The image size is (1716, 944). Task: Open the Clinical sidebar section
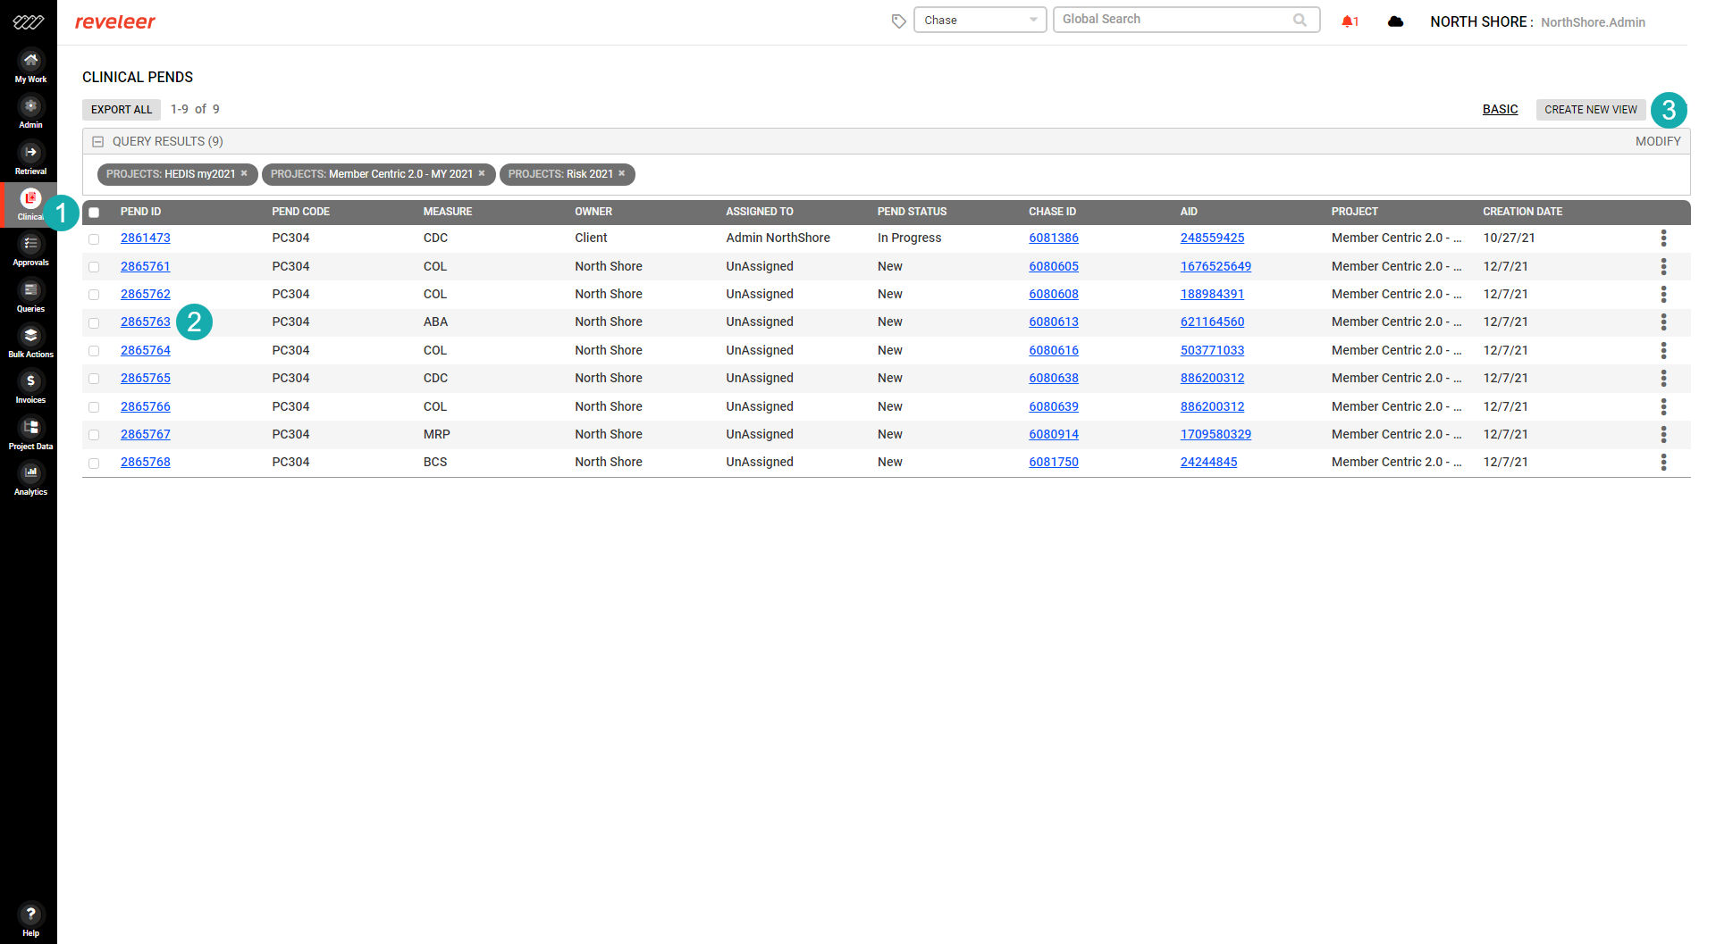pos(30,205)
